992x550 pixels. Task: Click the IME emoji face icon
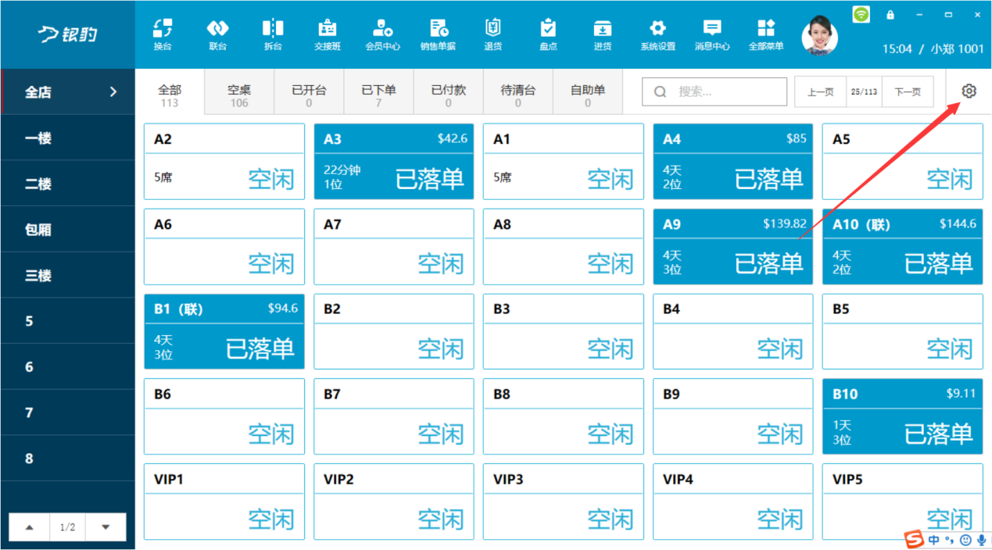tap(965, 540)
